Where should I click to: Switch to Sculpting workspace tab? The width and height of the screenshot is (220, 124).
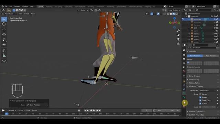point(58,7)
